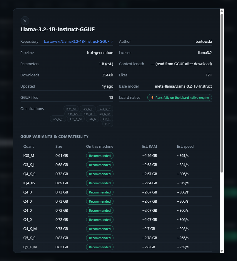
Task: Click the base model 'meta-llama/Llama-3.2-1B-Instruct'
Action: tap(183, 86)
